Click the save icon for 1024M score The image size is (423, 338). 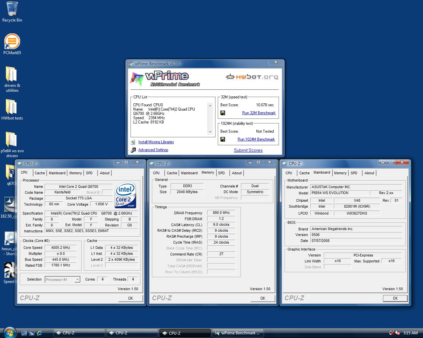coord(223,139)
